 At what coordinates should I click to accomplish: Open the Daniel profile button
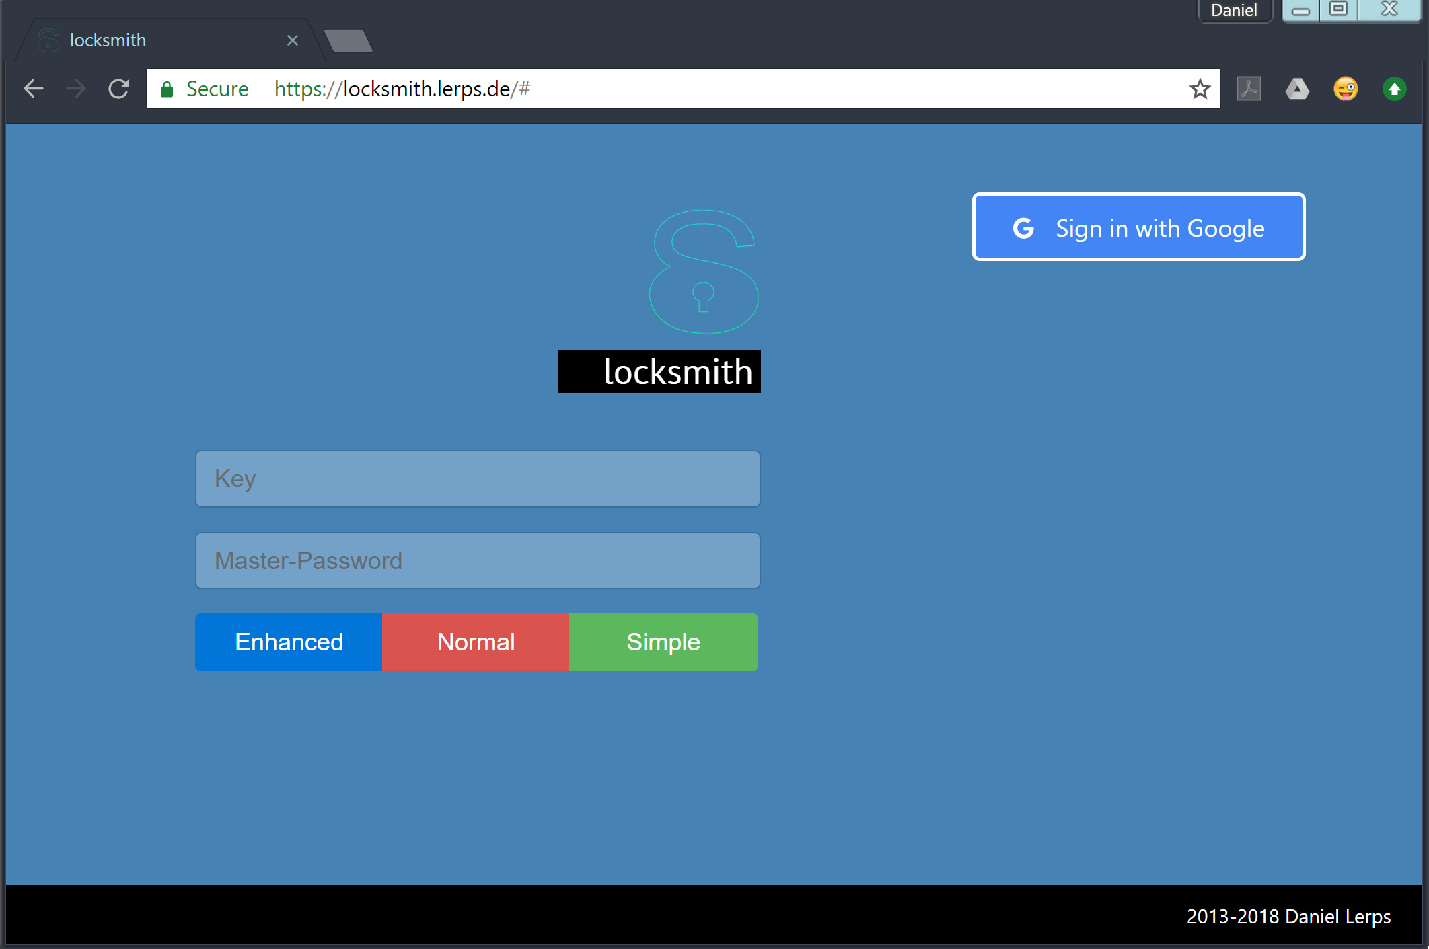(x=1234, y=11)
